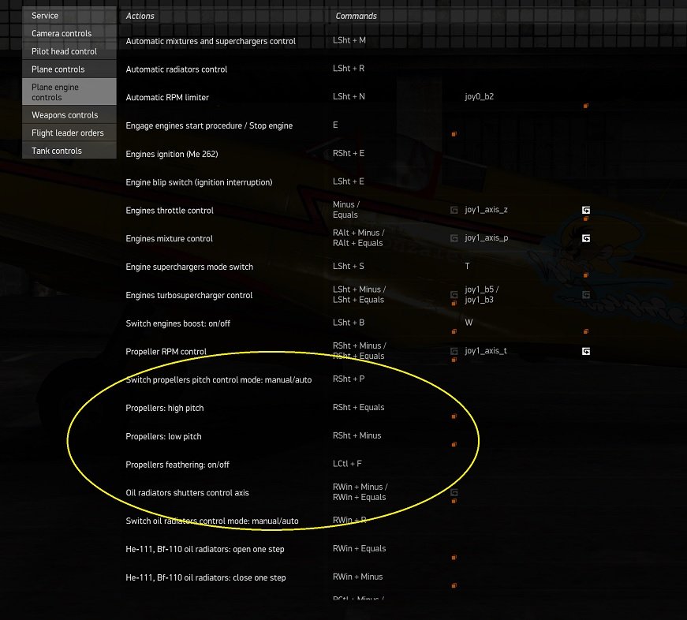Click orange marker under joy1_axis_z invert icon
Viewport: 687px width, 620px height.
point(586,218)
